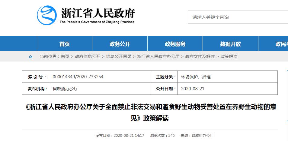Screen dimensions: 288x141
Task: Select the 数据开放 navigation tab
Action: tap(230, 44)
